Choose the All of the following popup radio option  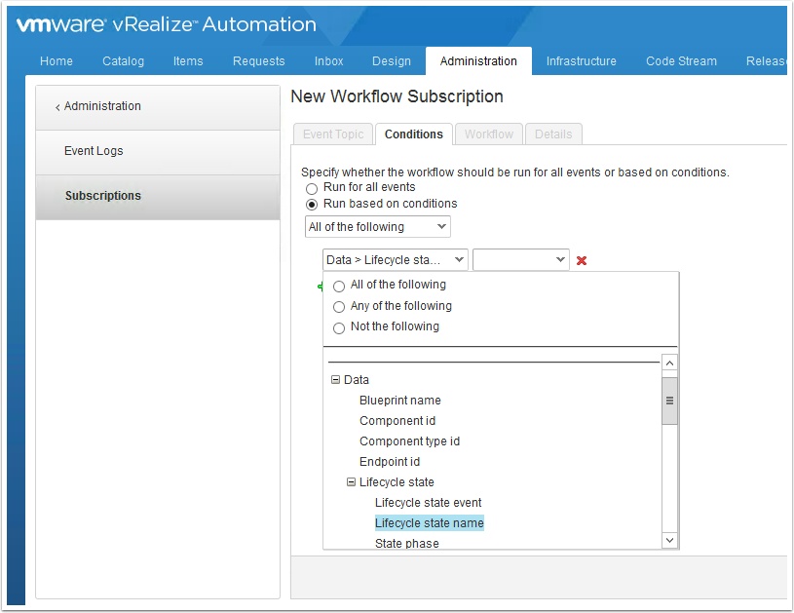click(339, 286)
